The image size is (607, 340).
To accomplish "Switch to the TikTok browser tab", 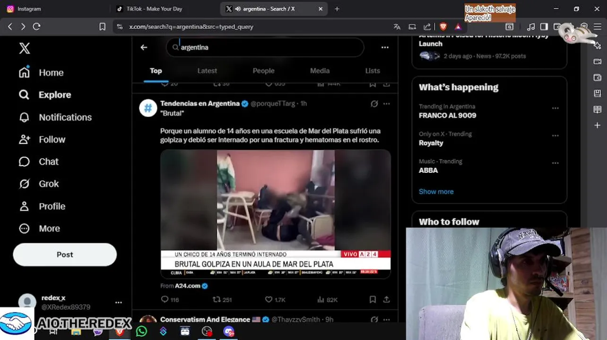I will click(x=165, y=8).
